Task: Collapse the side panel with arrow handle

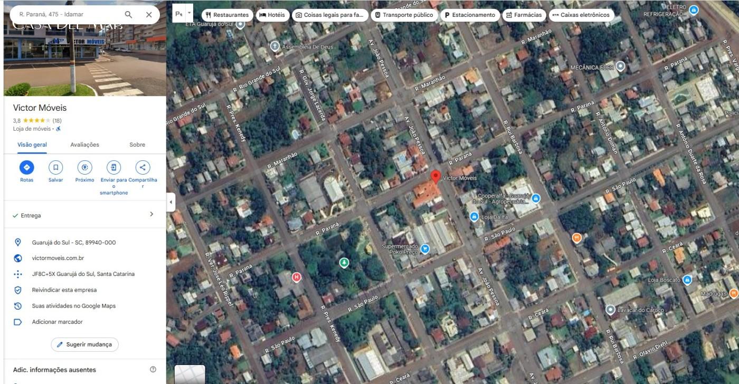Action: tap(171, 202)
